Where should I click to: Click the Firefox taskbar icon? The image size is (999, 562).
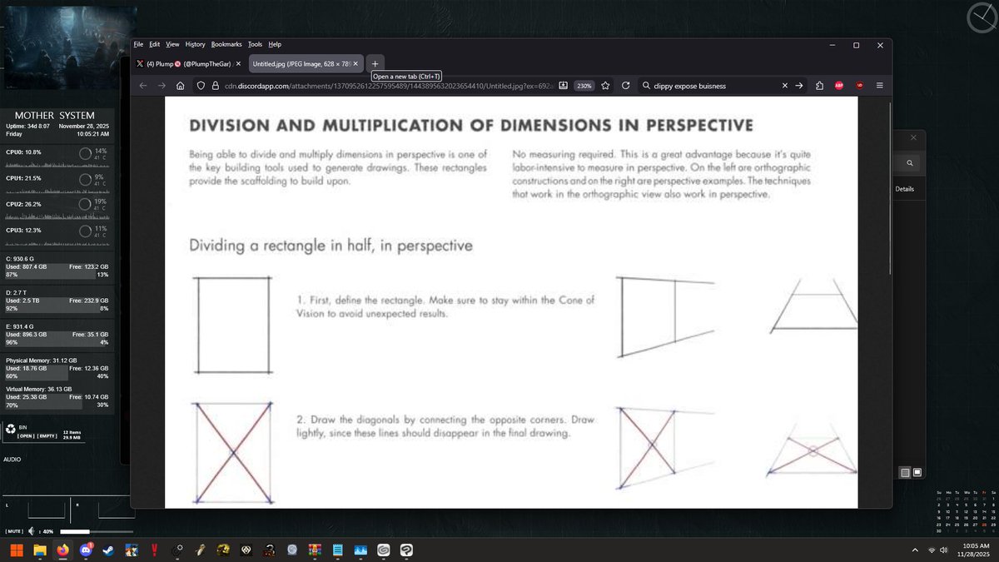[x=62, y=550]
